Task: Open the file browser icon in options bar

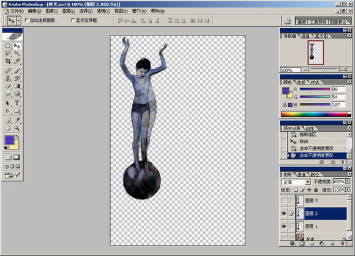Action: coord(288,21)
